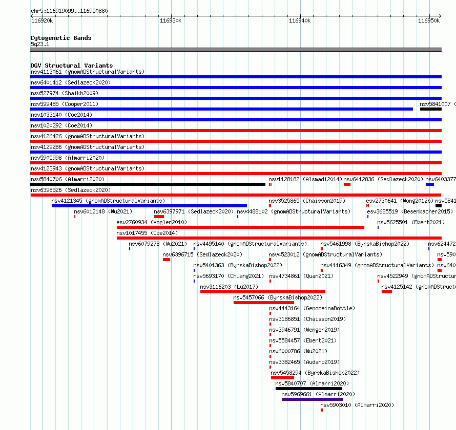This screenshot has height=430, width=456.
Task: Open nsv5840706 (Almarri2020) entry
Action: [68, 179]
